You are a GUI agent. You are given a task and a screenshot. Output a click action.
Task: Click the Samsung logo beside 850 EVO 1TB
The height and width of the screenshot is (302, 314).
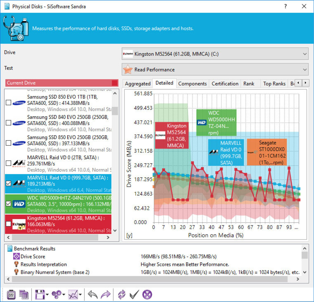coord(19,103)
